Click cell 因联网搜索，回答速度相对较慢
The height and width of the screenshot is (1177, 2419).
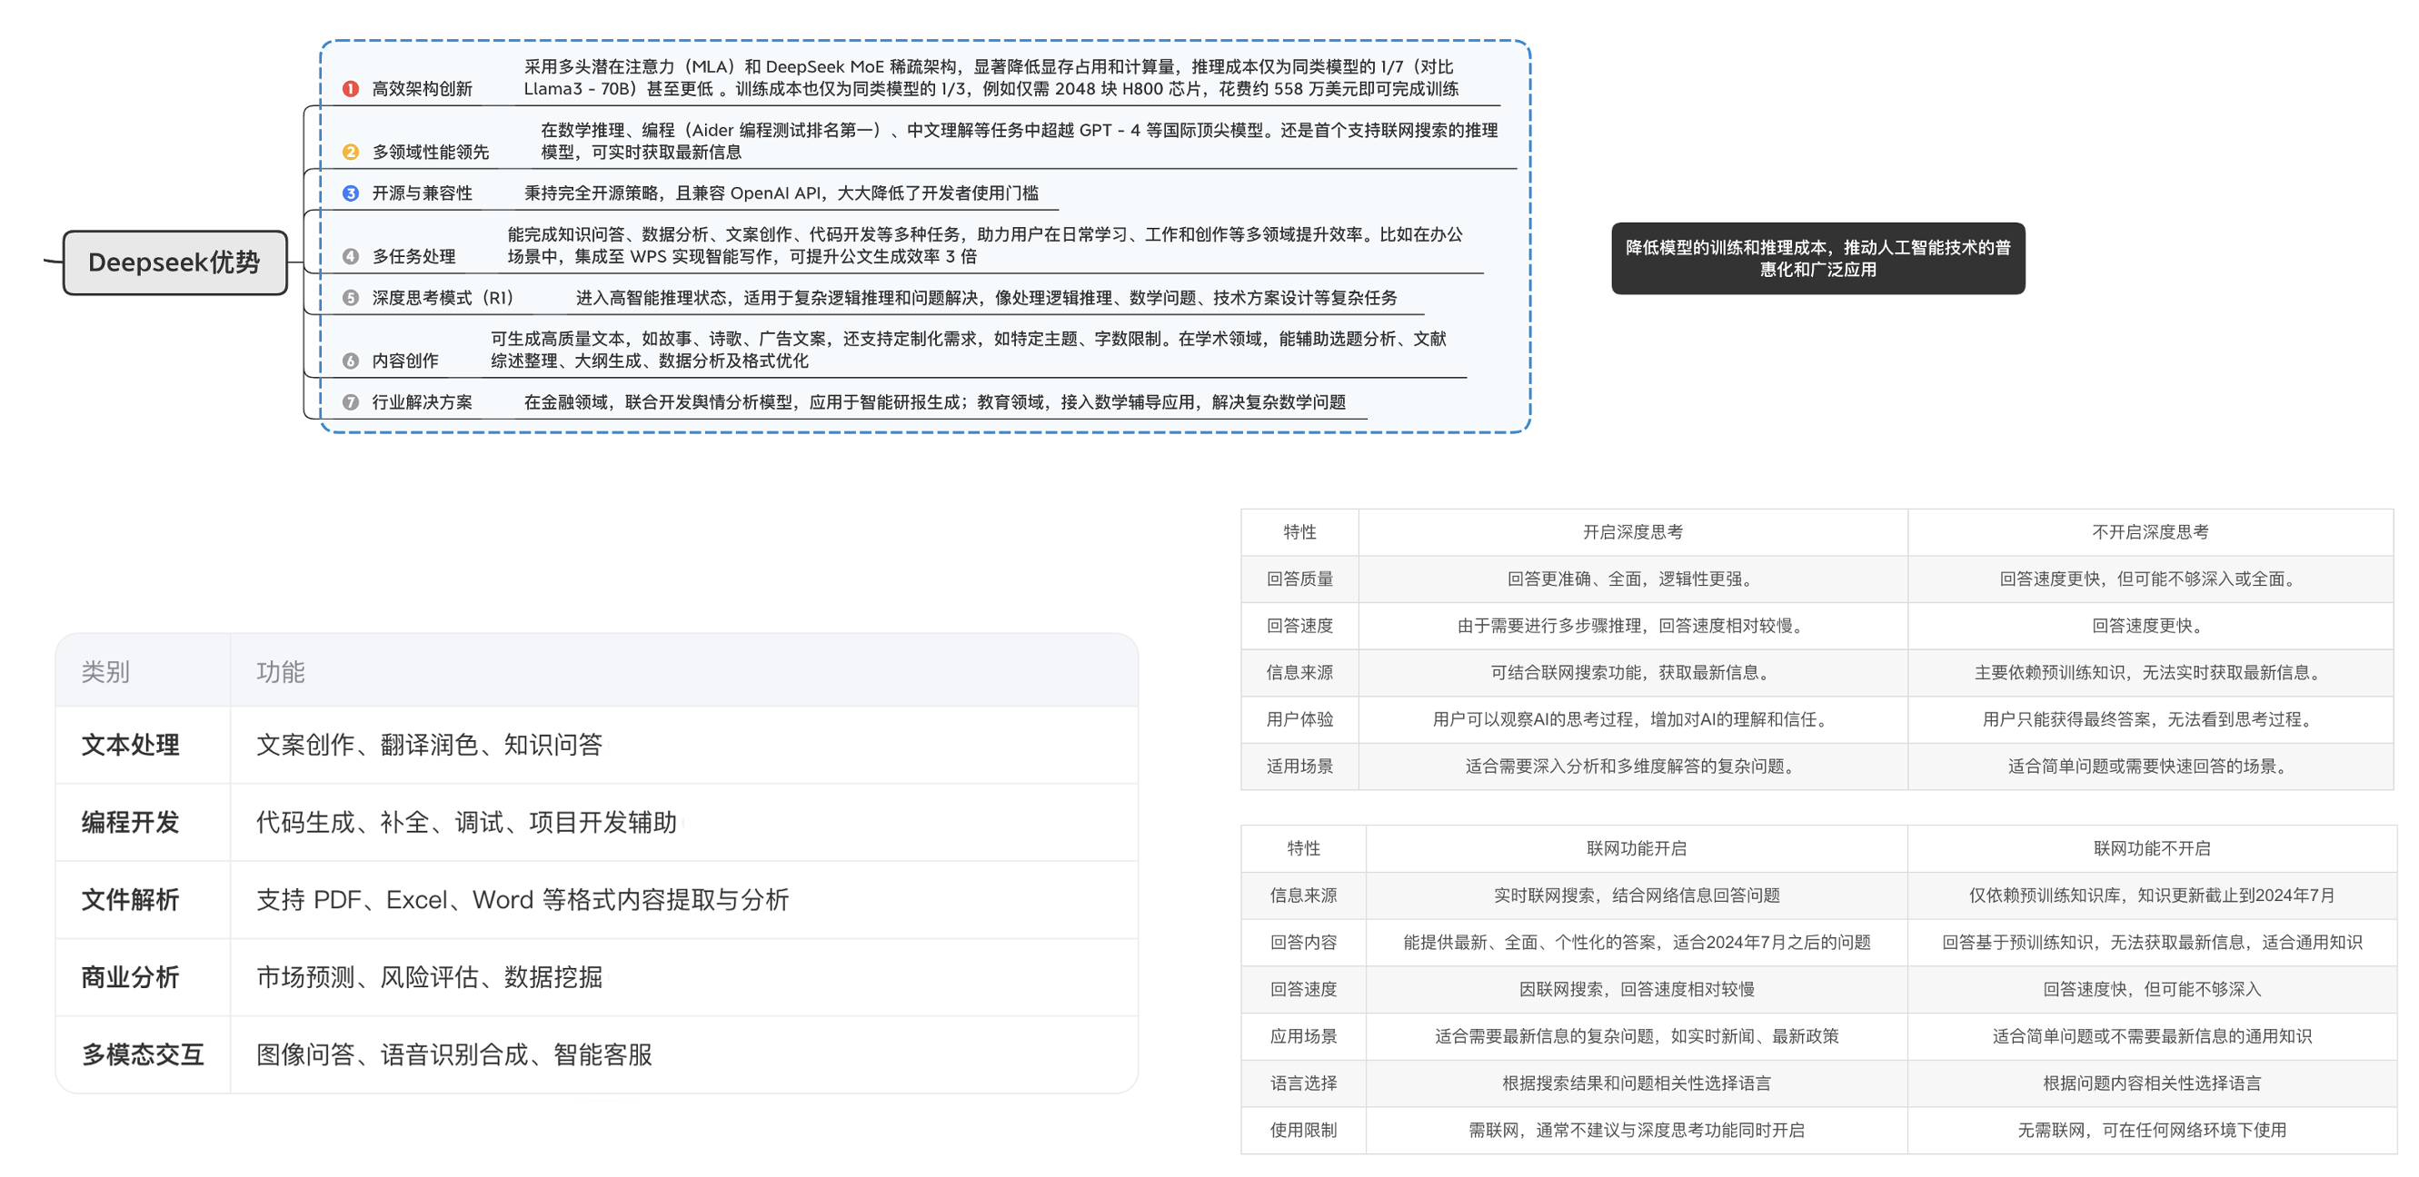[1636, 989]
